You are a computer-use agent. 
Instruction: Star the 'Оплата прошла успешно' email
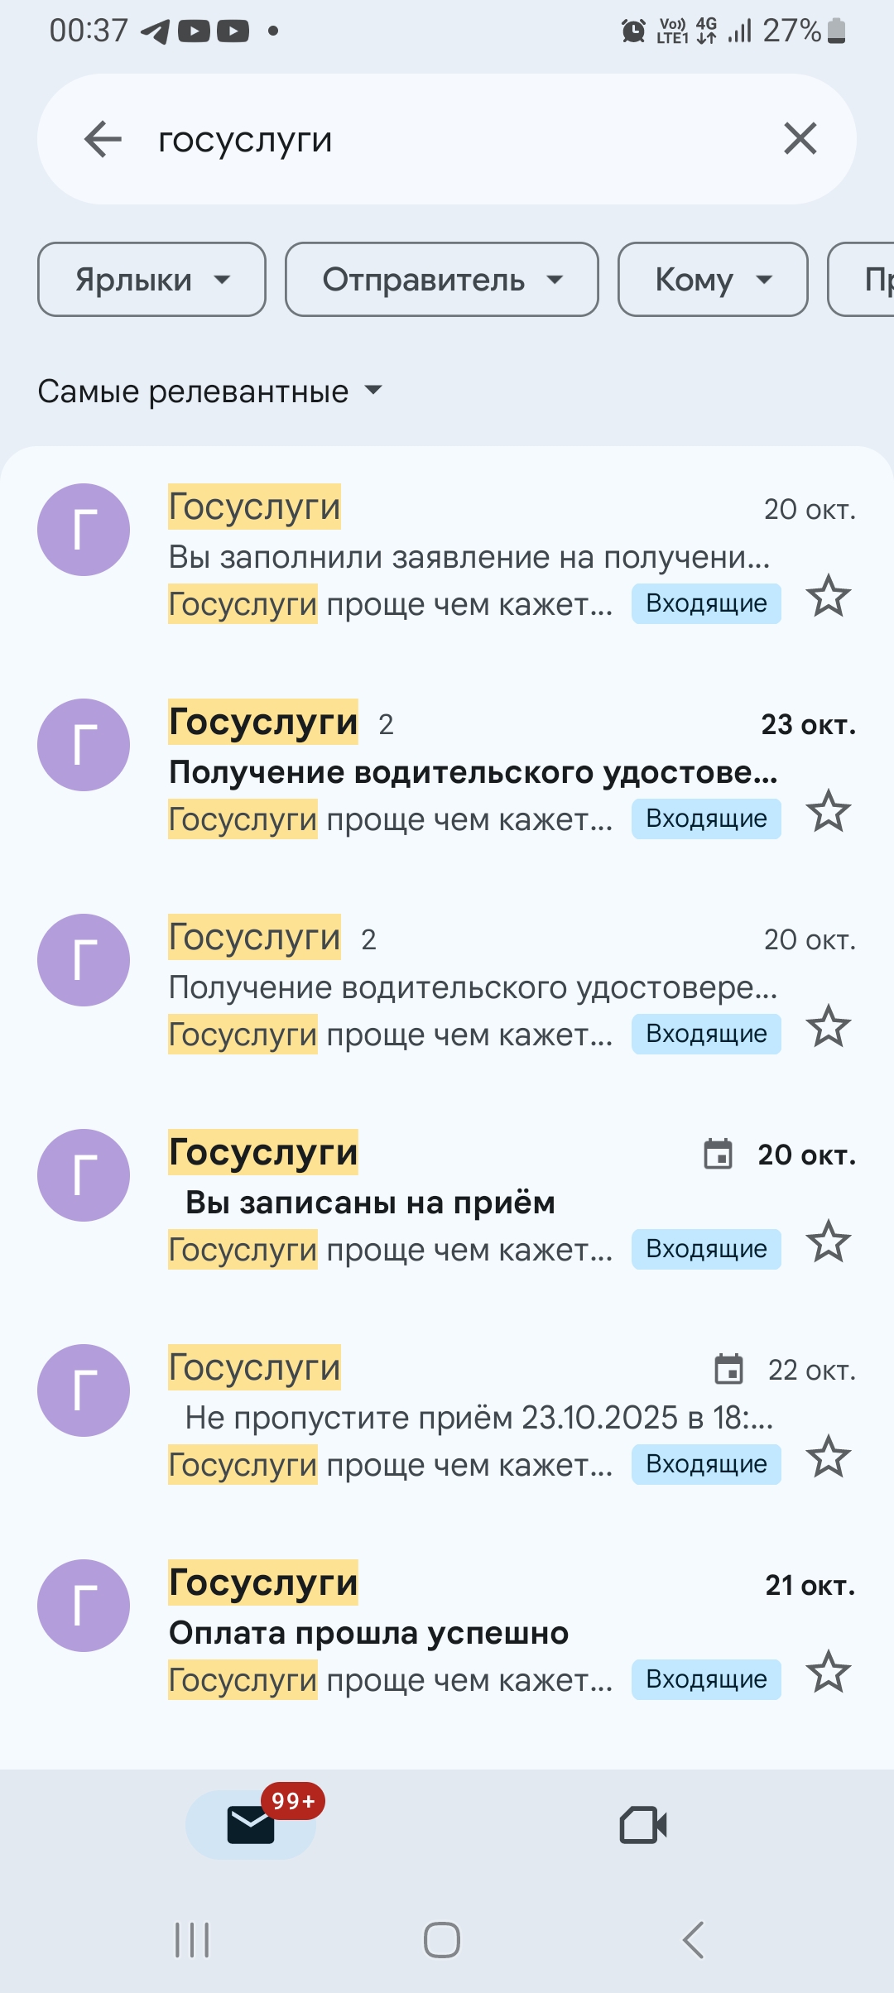828,1673
